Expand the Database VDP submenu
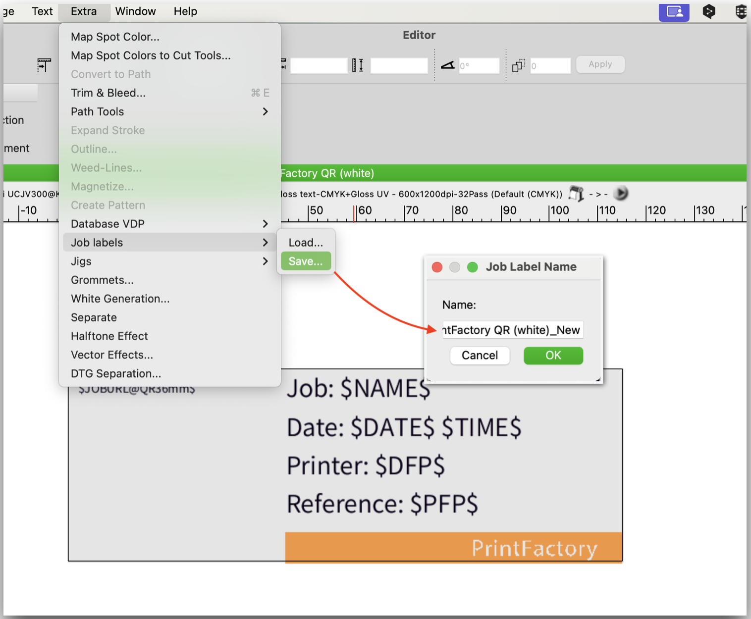 point(169,224)
